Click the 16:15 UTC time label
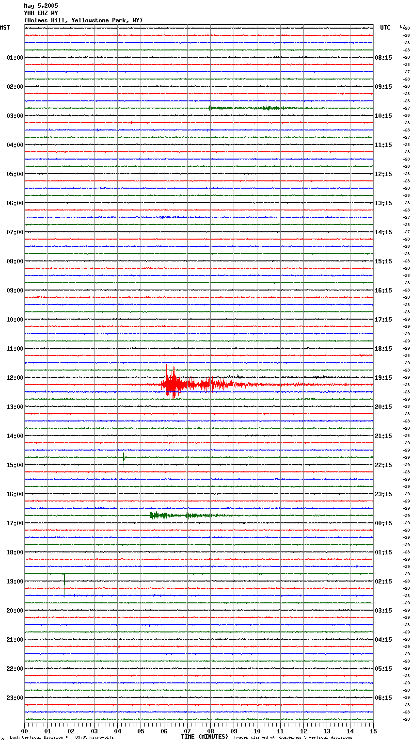The image size is (412, 744). 383,291
